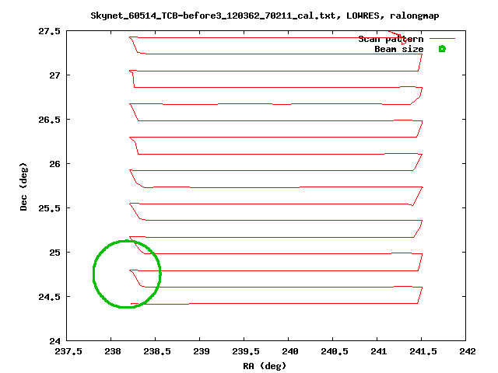
Task: Click the 238.5 RA axis tick label
Action: 157,351
